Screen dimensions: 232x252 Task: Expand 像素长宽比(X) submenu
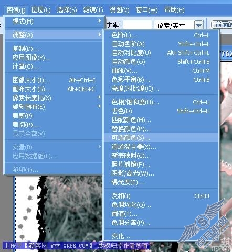coord(54,98)
